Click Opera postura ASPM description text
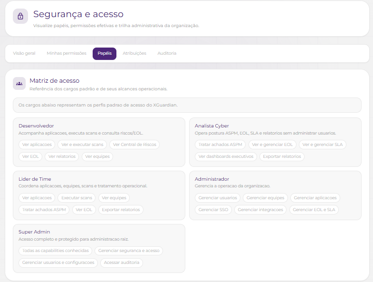The height and width of the screenshot is (282, 373). click(x=265, y=133)
